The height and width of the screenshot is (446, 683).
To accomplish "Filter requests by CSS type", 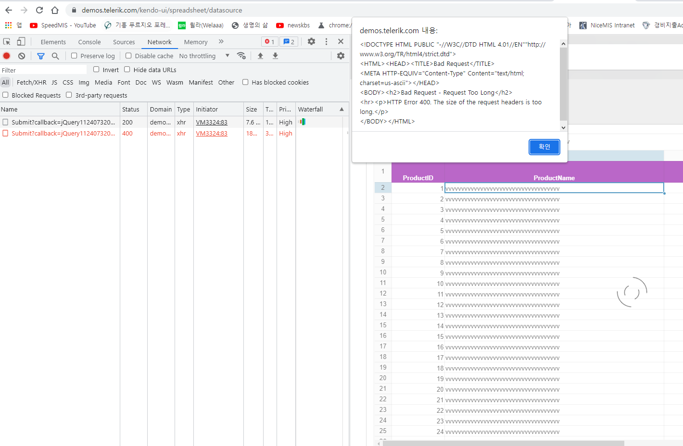I will [x=68, y=83].
